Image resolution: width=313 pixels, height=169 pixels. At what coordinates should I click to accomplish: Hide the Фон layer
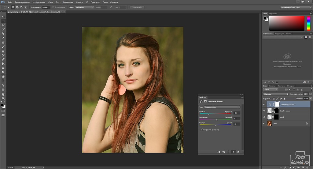coord(264,123)
